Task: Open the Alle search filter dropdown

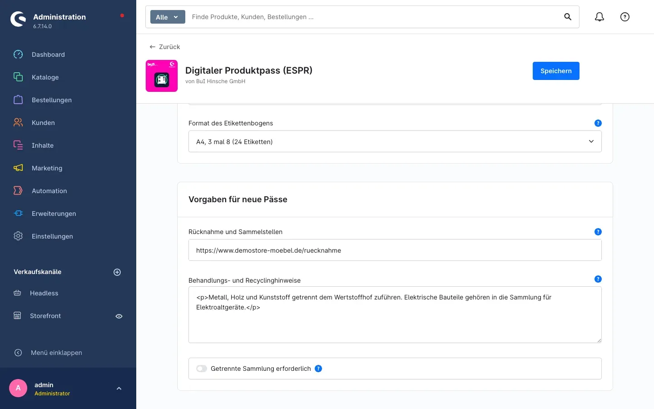Action: pyautogui.click(x=168, y=17)
